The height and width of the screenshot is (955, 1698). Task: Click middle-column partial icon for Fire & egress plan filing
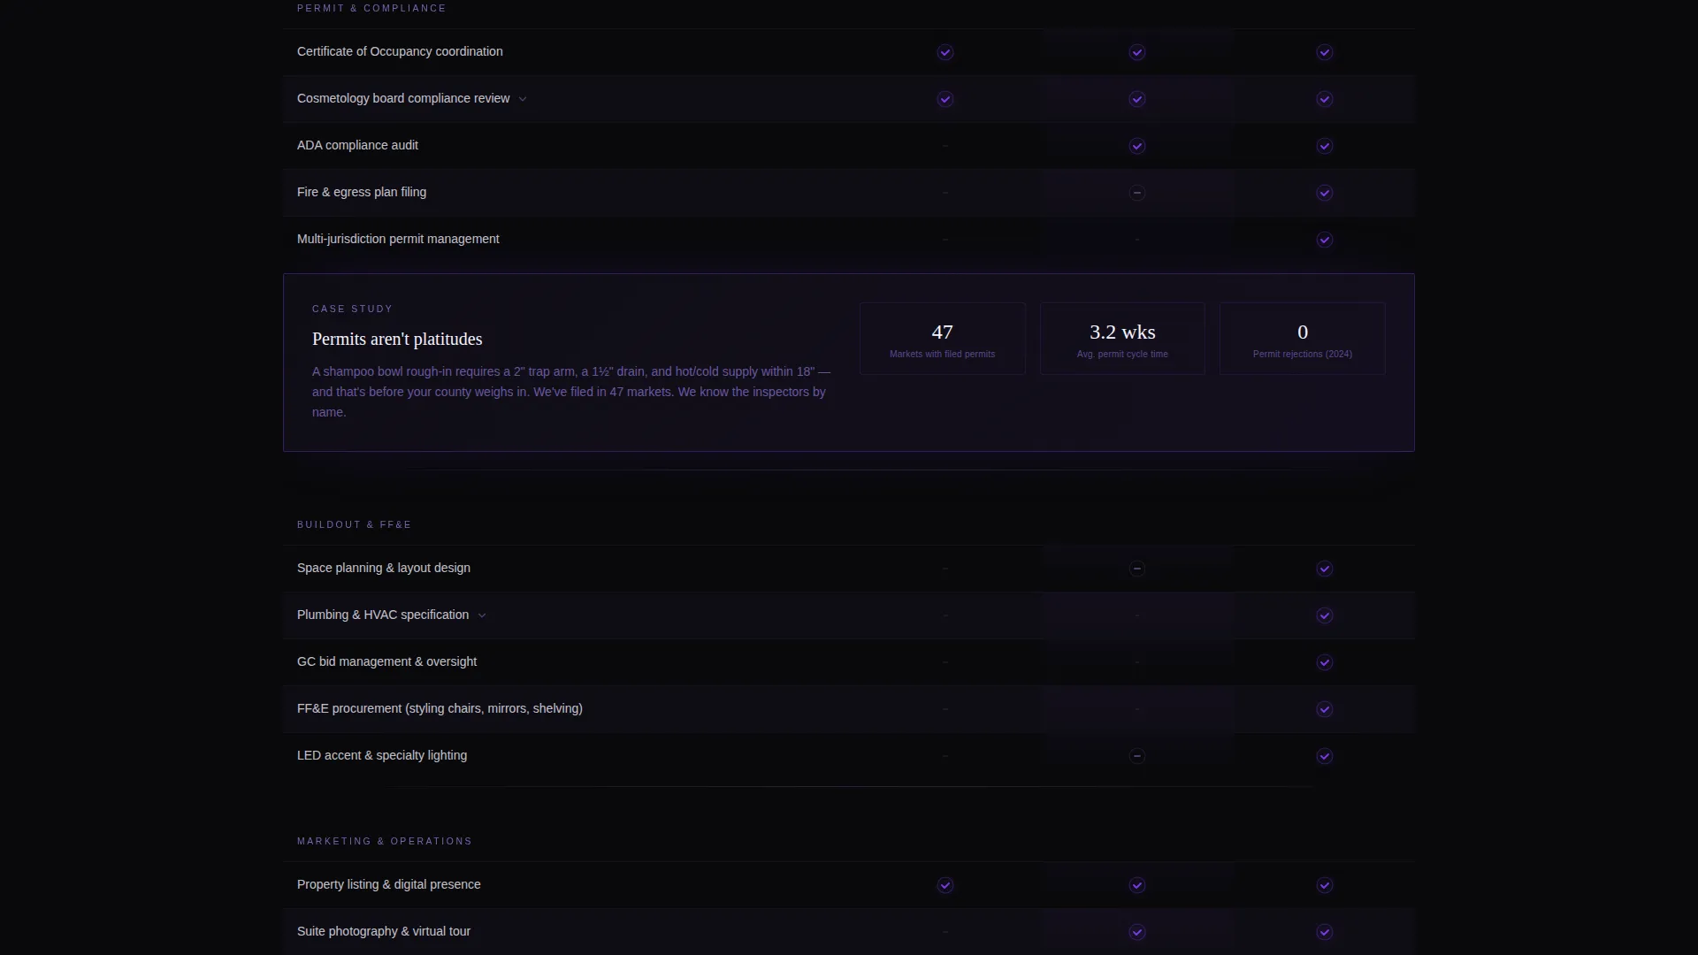click(1137, 193)
